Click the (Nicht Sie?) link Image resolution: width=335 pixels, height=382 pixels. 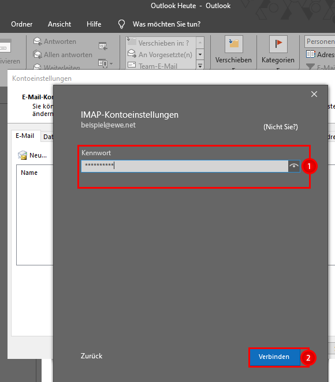[281, 127]
